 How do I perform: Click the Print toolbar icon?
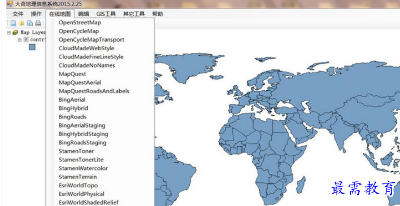click(x=38, y=23)
